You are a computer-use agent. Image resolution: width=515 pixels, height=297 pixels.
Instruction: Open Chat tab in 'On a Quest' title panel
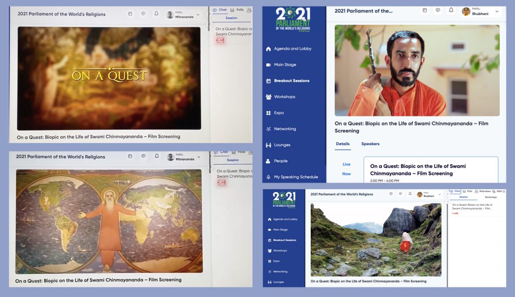pyautogui.click(x=220, y=10)
